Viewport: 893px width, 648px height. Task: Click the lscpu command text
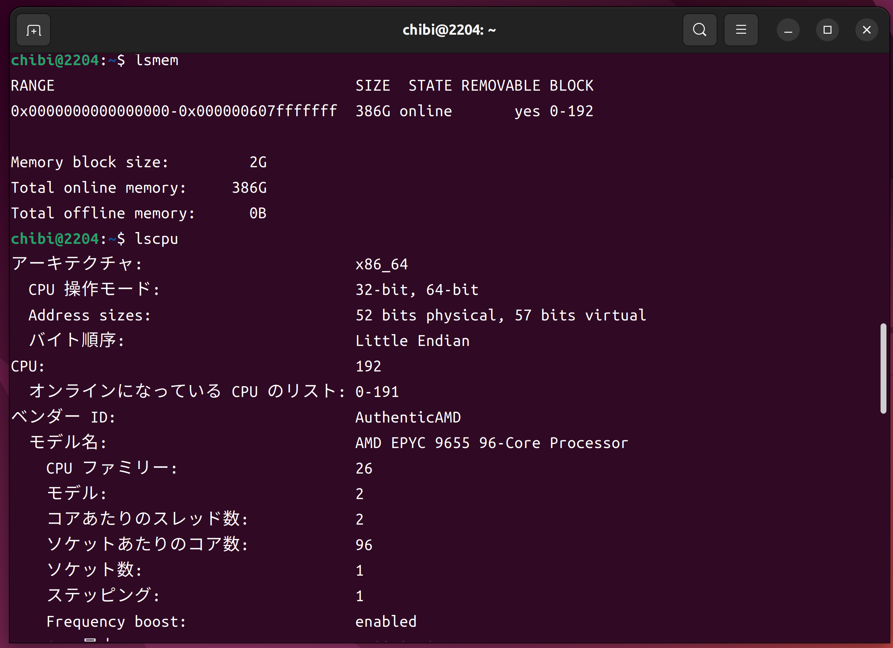pyautogui.click(x=156, y=239)
